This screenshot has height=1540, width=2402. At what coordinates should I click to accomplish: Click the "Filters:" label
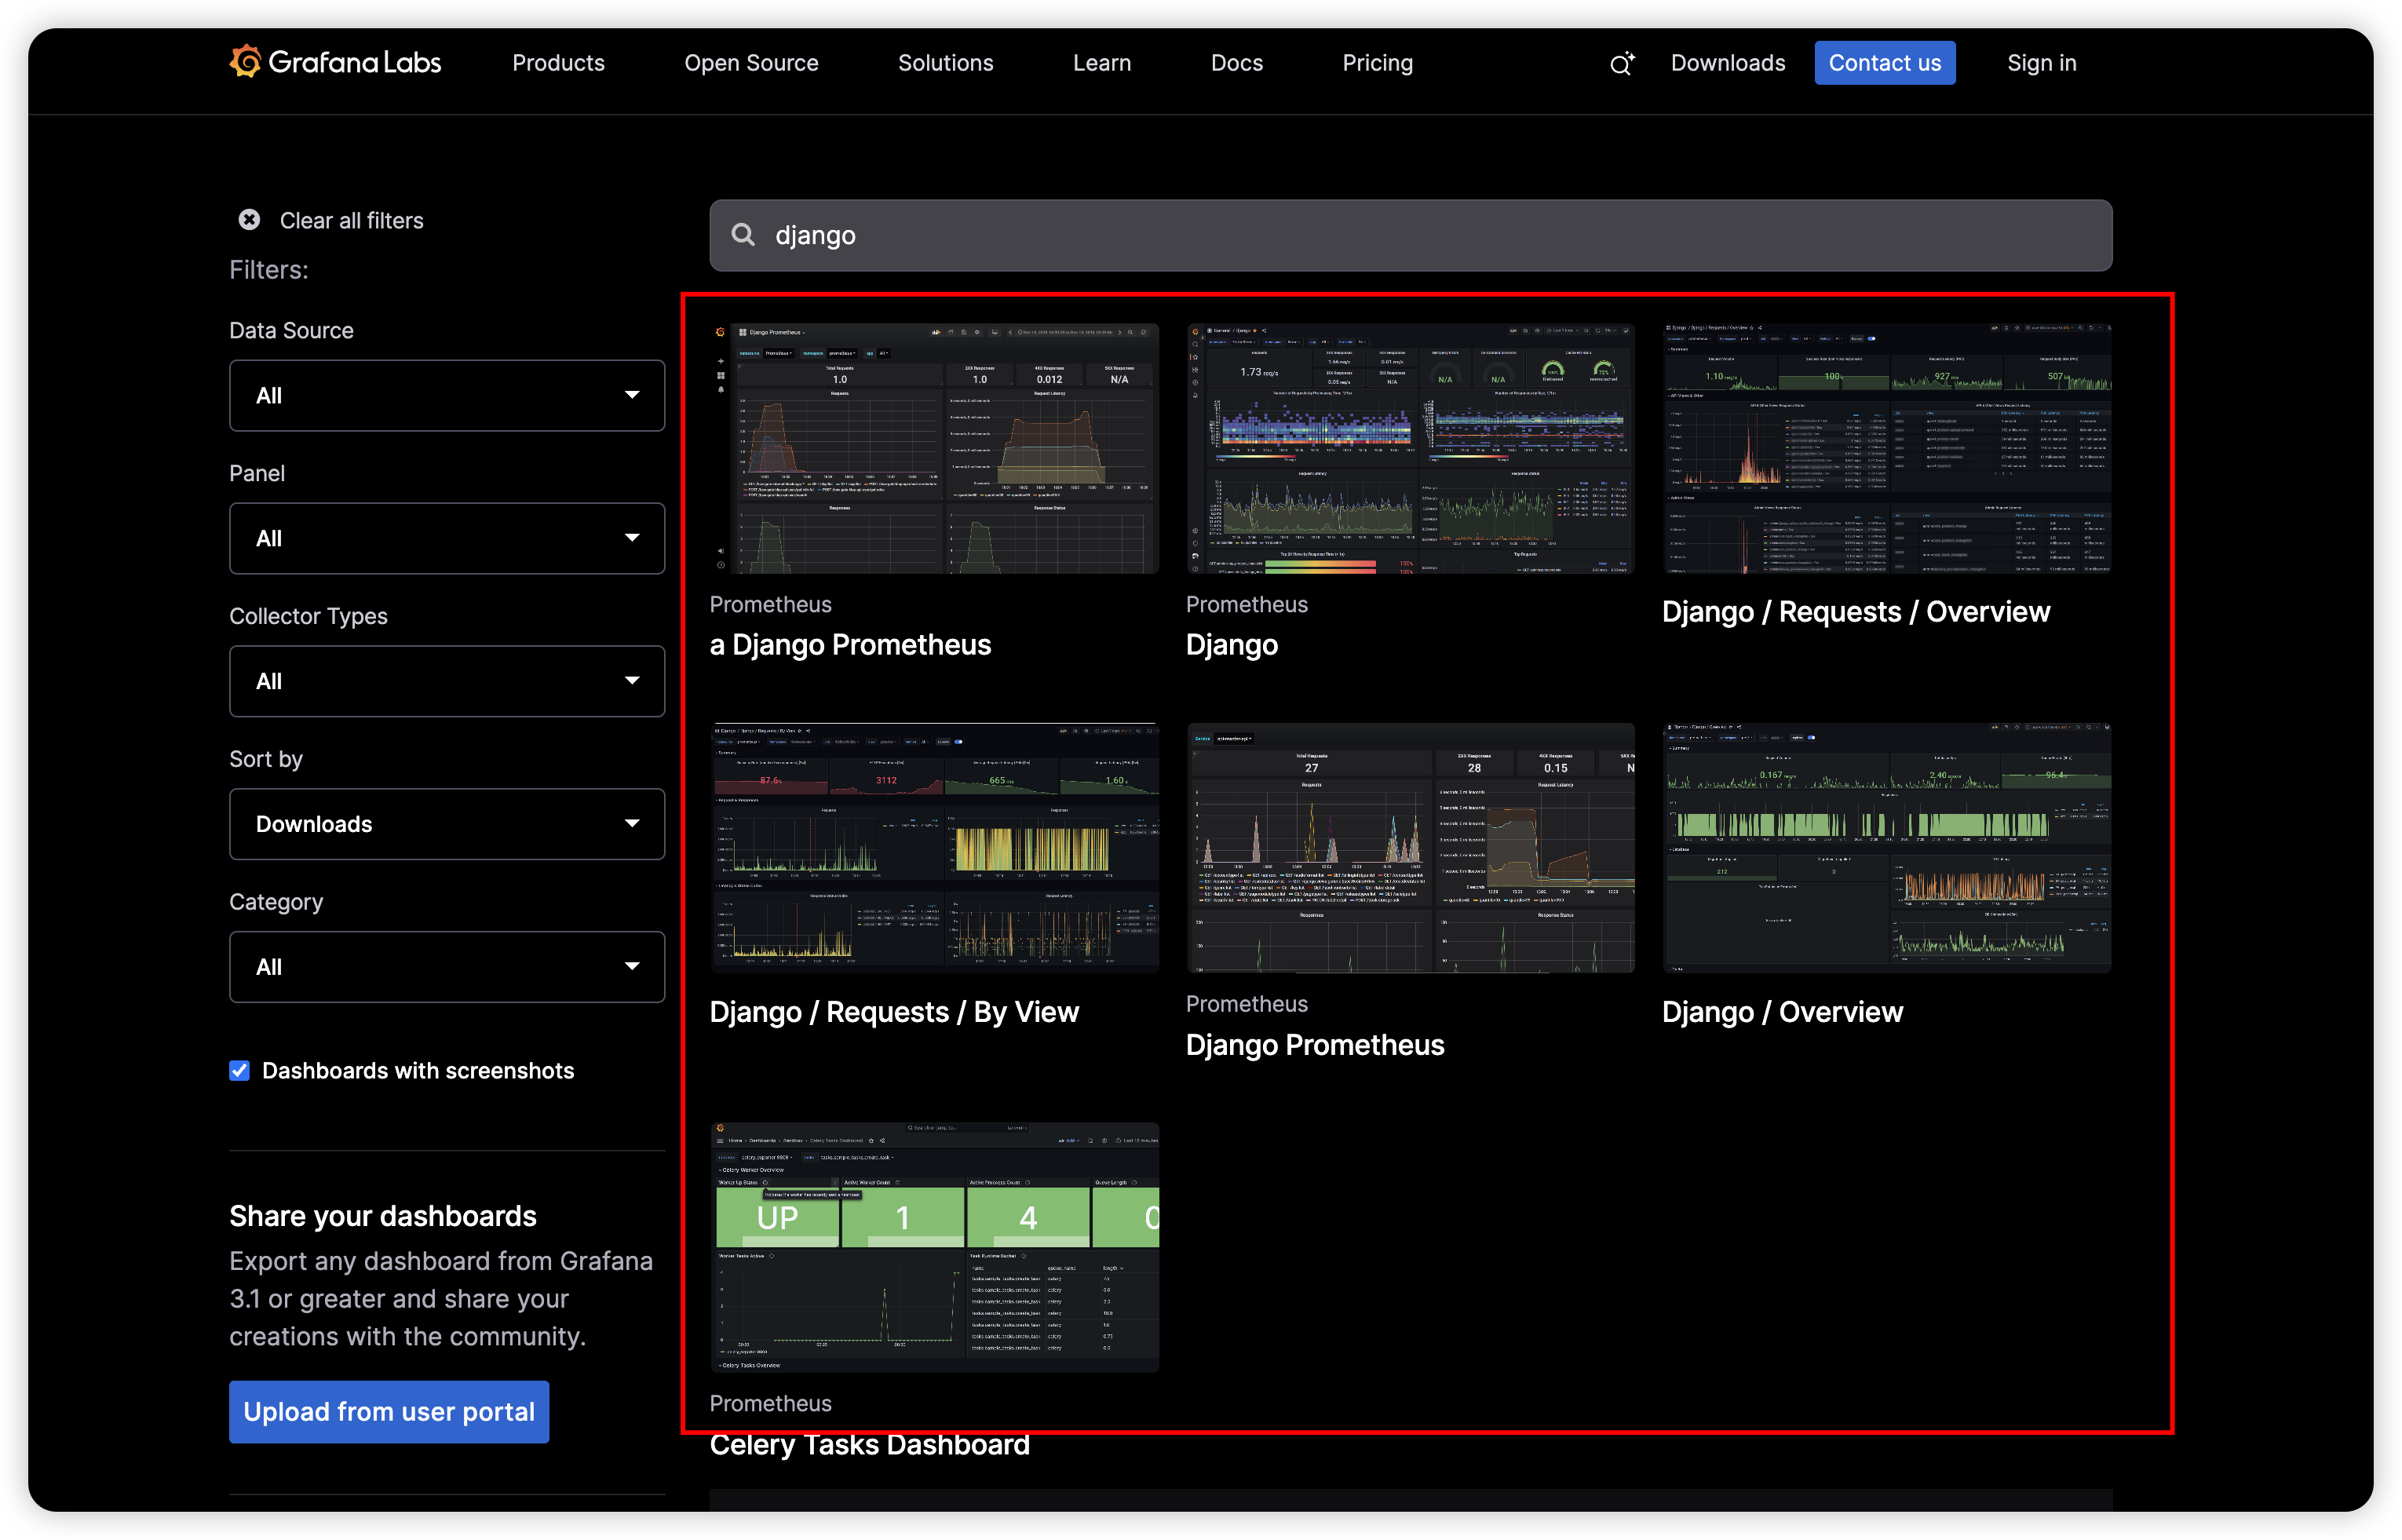pyautogui.click(x=269, y=270)
